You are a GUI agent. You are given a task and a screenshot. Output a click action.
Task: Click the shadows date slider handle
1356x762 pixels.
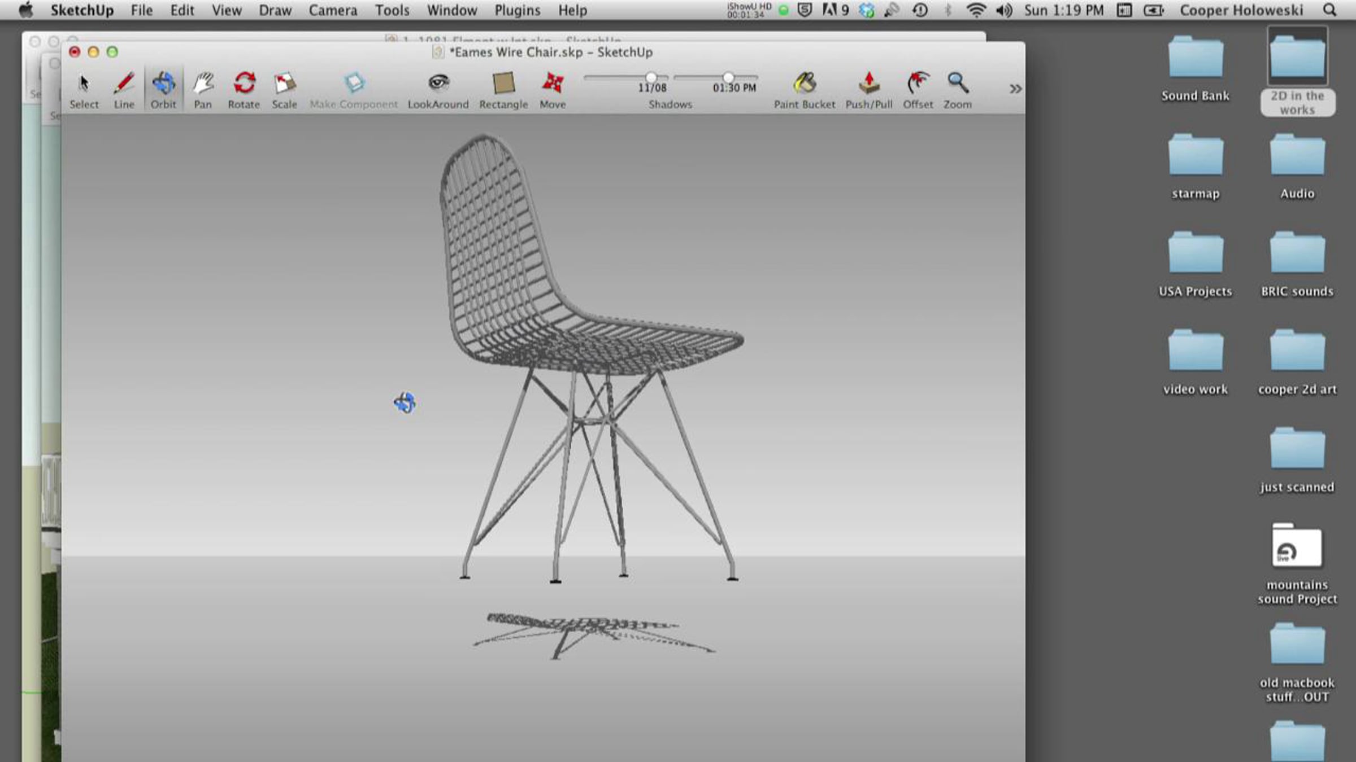click(x=651, y=77)
